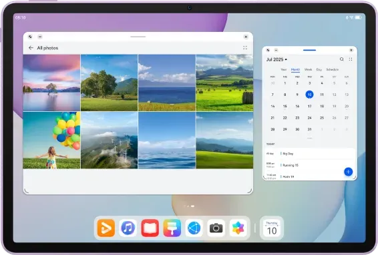The image size is (378, 255).
Task: View the blue sea and clouds photo
Action: [x=167, y=83]
